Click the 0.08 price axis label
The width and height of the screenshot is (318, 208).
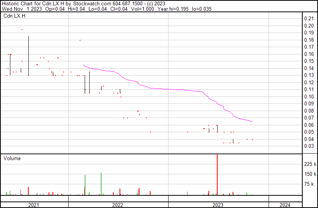[x=309, y=111]
